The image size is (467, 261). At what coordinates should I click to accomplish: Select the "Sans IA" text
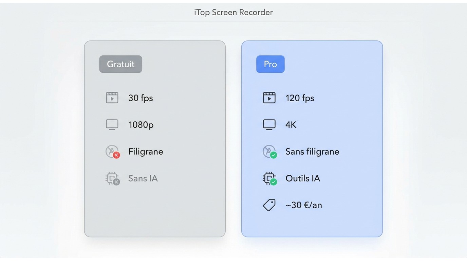tap(143, 178)
